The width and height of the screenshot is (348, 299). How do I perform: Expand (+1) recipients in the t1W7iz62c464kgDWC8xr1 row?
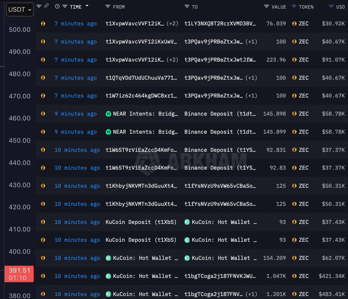[x=251, y=96]
